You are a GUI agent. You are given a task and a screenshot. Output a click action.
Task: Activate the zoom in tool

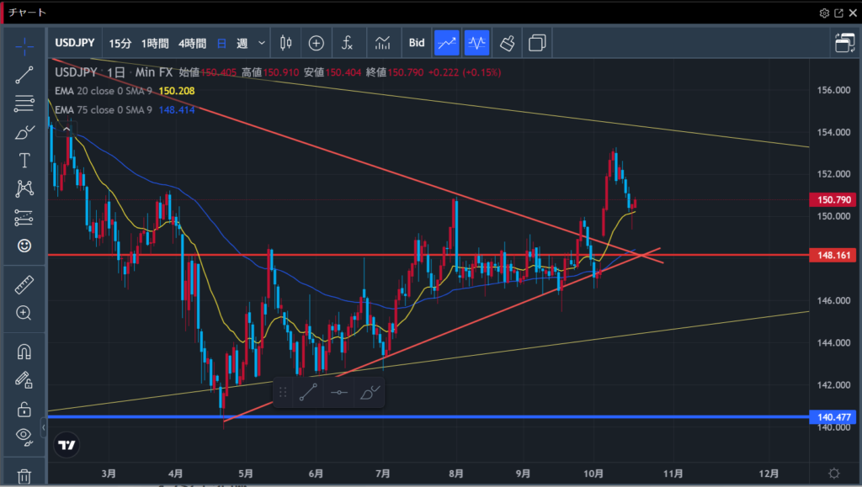[24, 313]
